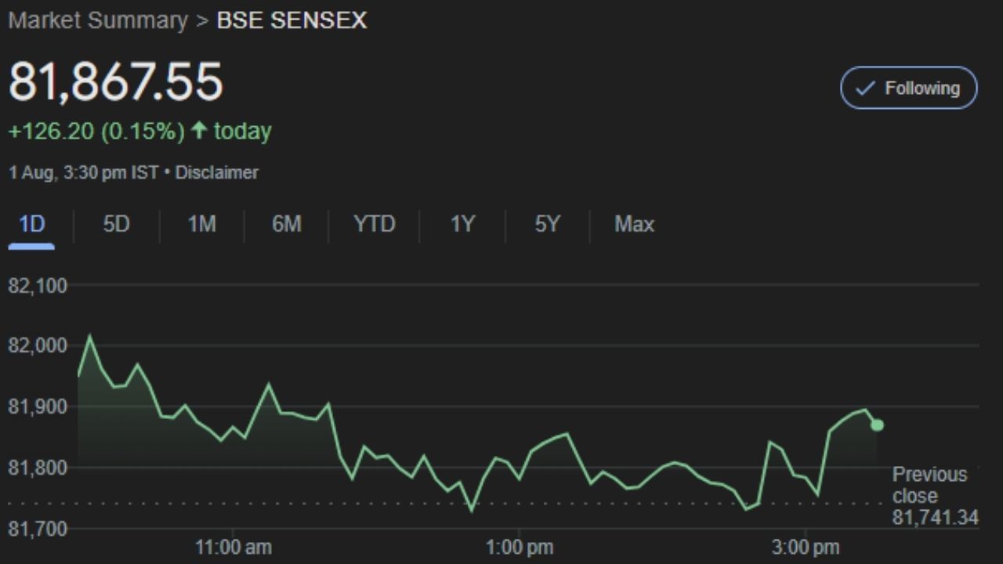This screenshot has height=564, width=1003.
Task: Toggle the Following button
Action: pos(909,88)
